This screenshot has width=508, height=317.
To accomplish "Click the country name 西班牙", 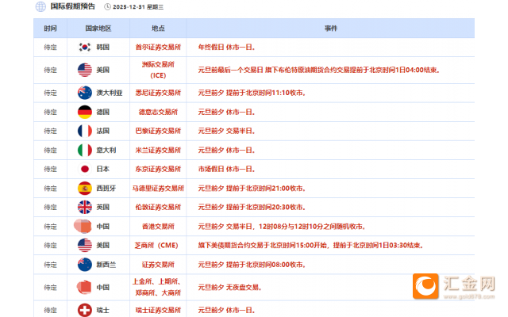I will (x=106, y=189).
